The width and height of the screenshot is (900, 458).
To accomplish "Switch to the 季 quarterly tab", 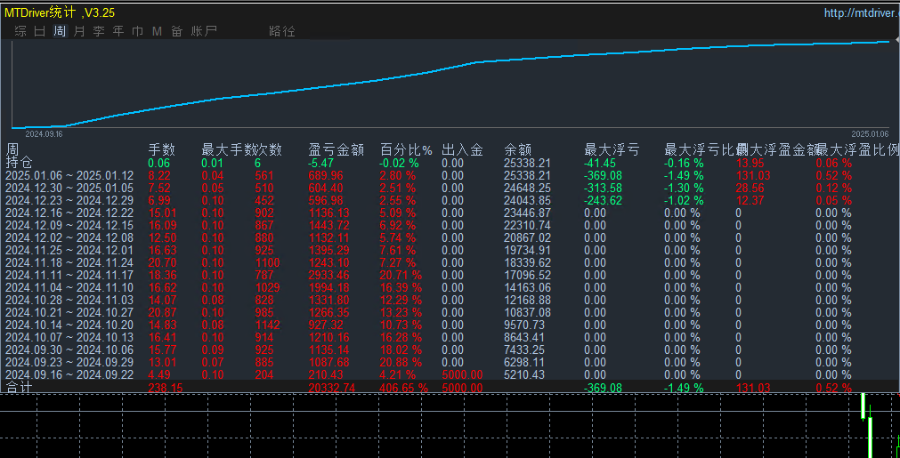I will (99, 31).
